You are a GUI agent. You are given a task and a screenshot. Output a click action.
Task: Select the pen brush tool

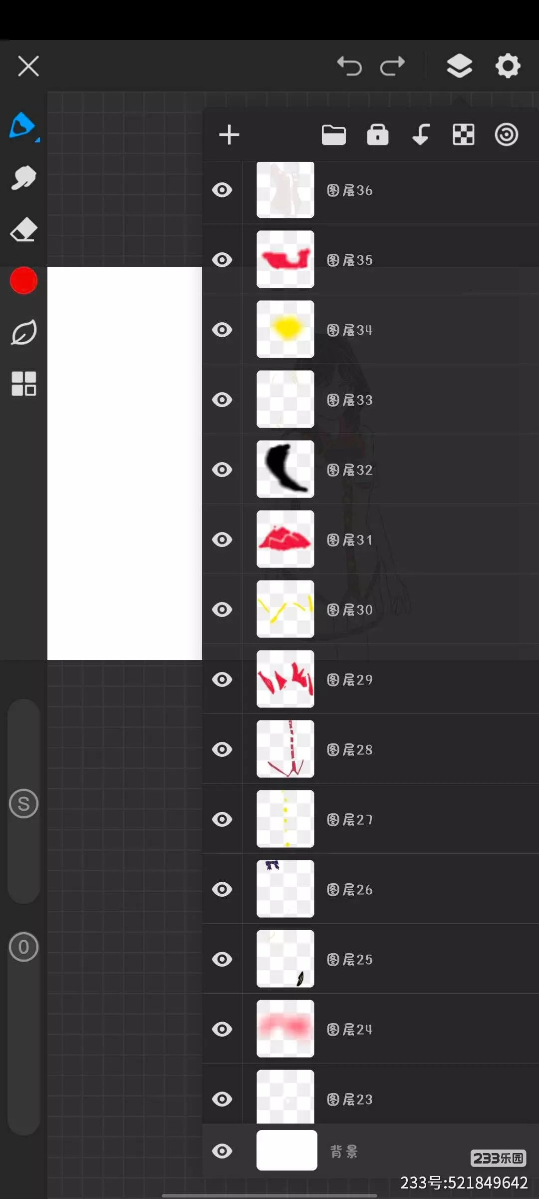pyautogui.click(x=22, y=125)
